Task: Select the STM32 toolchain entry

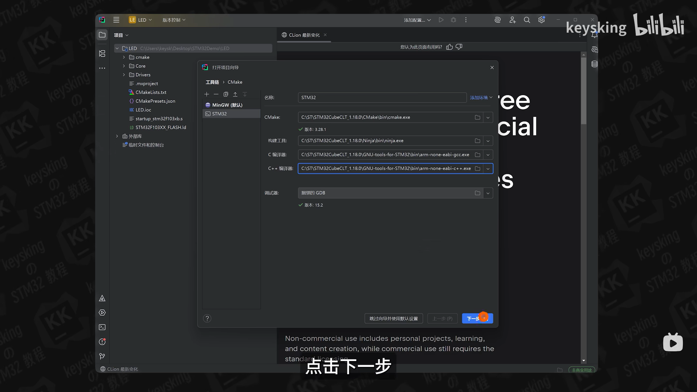Action: click(x=231, y=114)
